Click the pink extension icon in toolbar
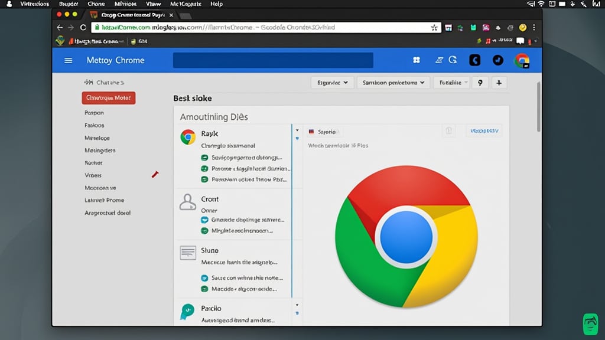 (486, 28)
